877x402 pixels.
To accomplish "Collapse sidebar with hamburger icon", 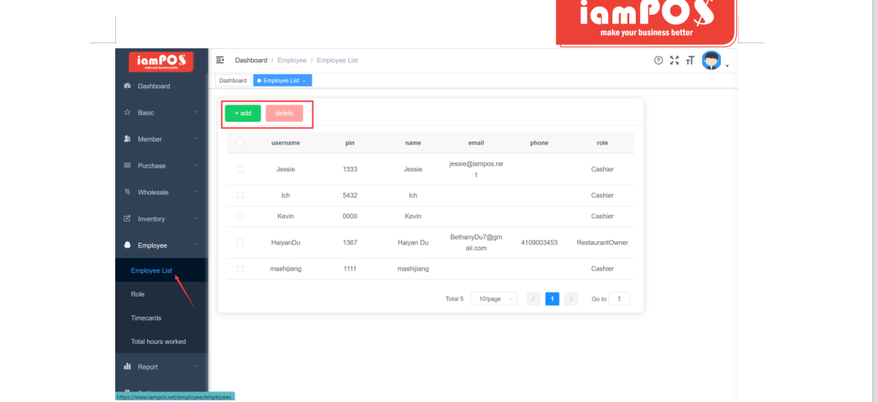I will tap(220, 60).
